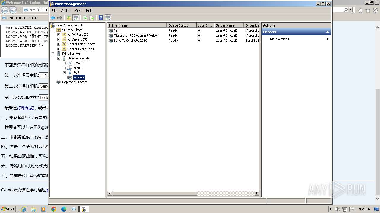Toggle Show/Hide Console Tree toolbar icon
The image size is (380, 213).
[76, 18]
